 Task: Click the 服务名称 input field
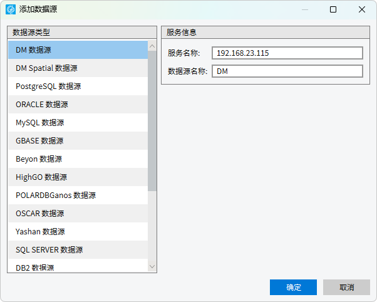pos(287,53)
